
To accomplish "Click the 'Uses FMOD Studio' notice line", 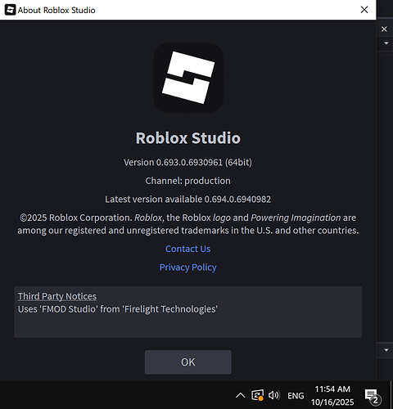I will click(x=118, y=309).
